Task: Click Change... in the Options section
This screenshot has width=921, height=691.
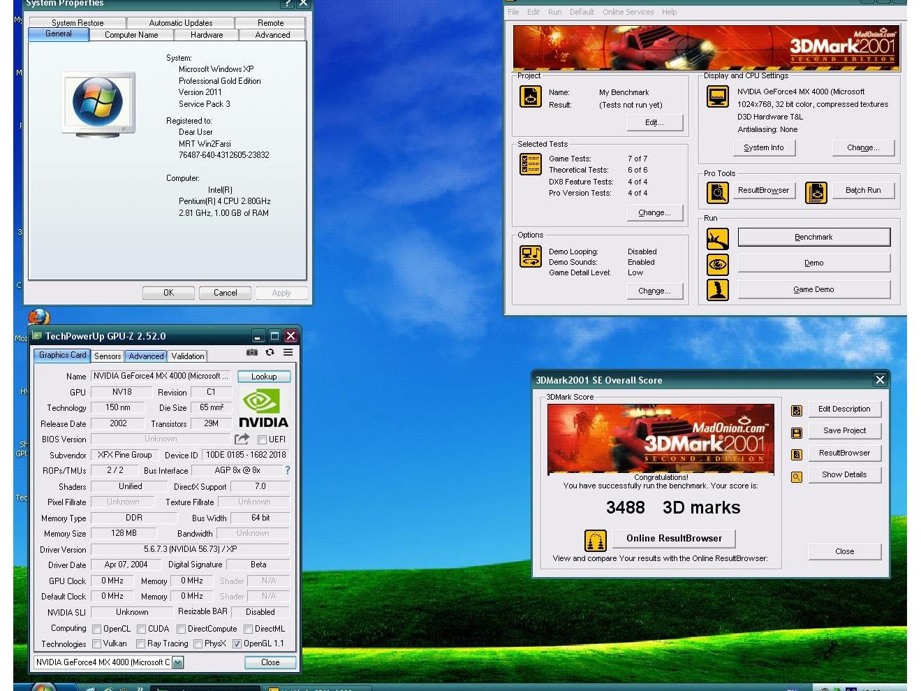Action: (x=654, y=291)
